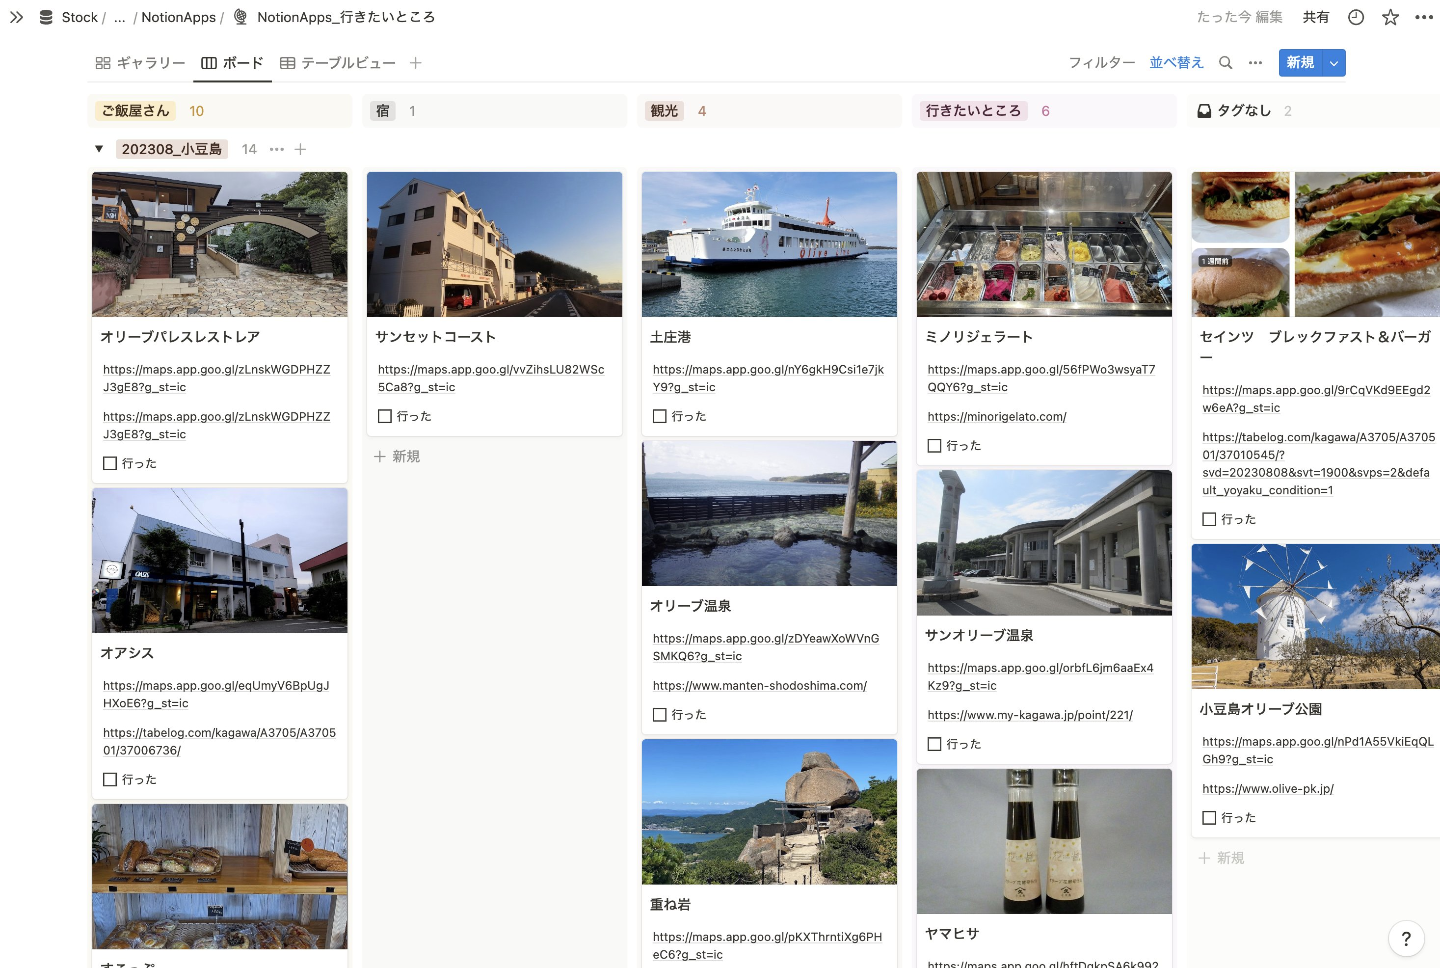Collapse the 202308_小豆島 group triangle

[99, 149]
